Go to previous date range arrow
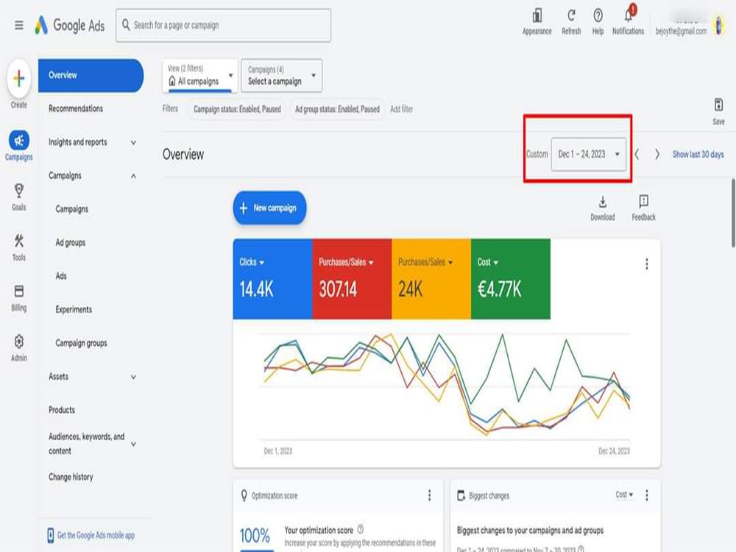The height and width of the screenshot is (552, 736). (x=637, y=155)
